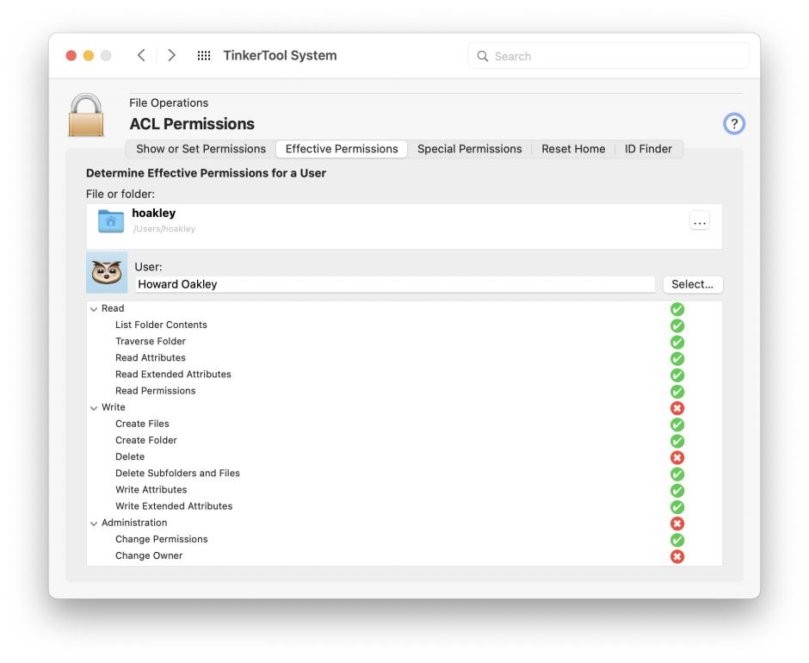This screenshot has width=809, height=663.
Task: Click the owl user avatar picture
Action: pyautogui.click(x=107, y=273)
